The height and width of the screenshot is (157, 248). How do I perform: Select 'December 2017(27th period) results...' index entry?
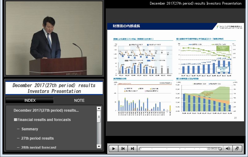point(46,110)
